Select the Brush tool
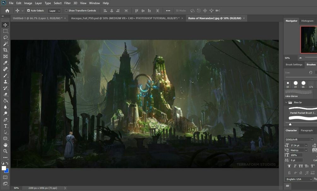 pos(5,76)
